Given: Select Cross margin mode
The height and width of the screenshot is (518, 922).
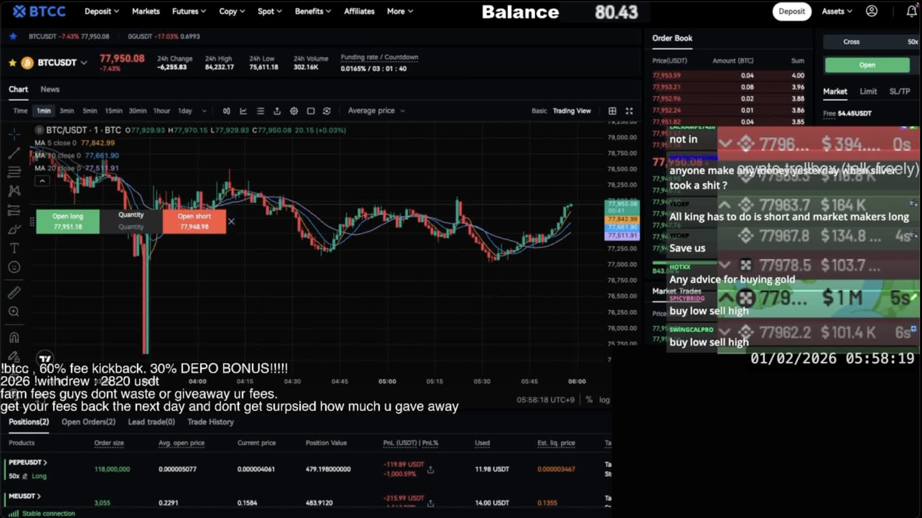Looking at the screenshot, I should click(x=851, y=42).
